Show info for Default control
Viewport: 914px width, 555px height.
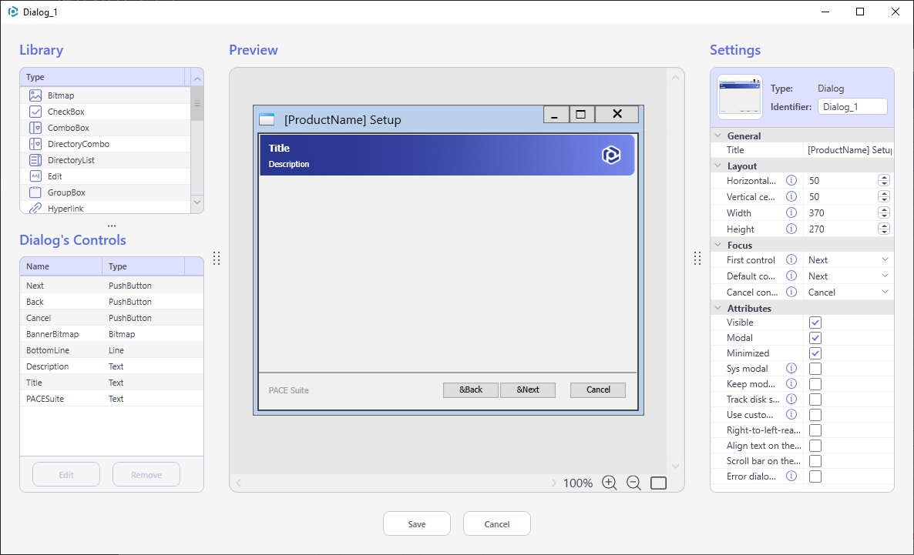click(791, 276)
